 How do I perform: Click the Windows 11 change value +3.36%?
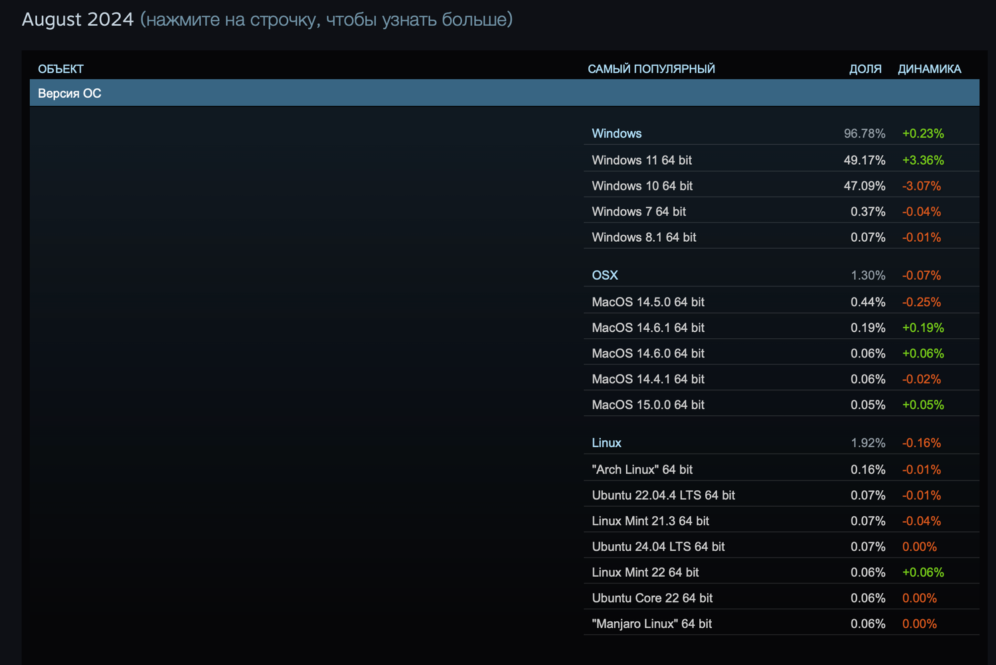pos(923,160)
